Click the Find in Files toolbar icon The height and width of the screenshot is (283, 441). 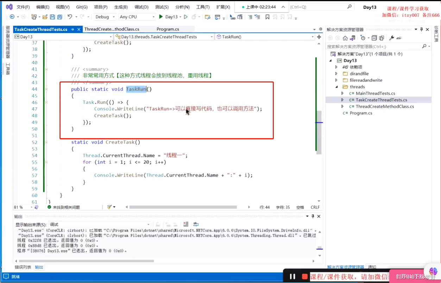click(207, 17)
